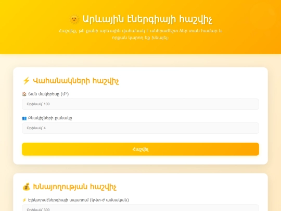Click the sun emoji icon in the header
Screen dimensions: 281x211
[x=74, y=19]
